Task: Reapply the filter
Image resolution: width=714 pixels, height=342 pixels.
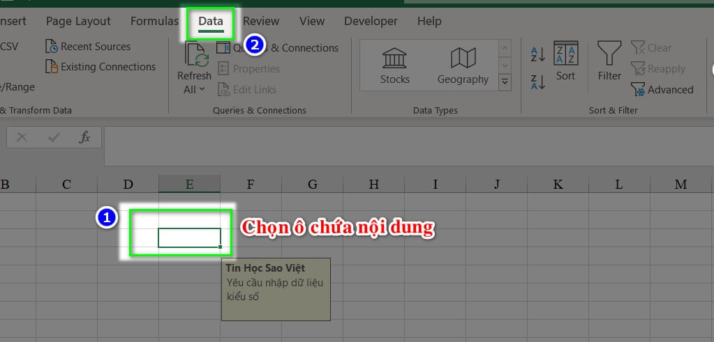Action: 658,69
